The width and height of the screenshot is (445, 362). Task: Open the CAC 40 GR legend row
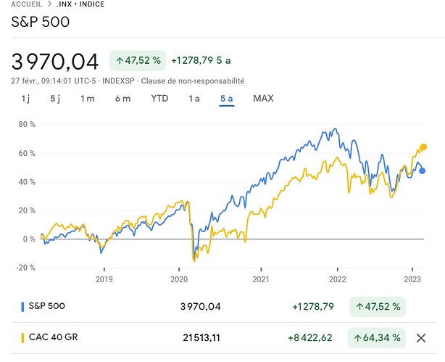tap(224, 338)
